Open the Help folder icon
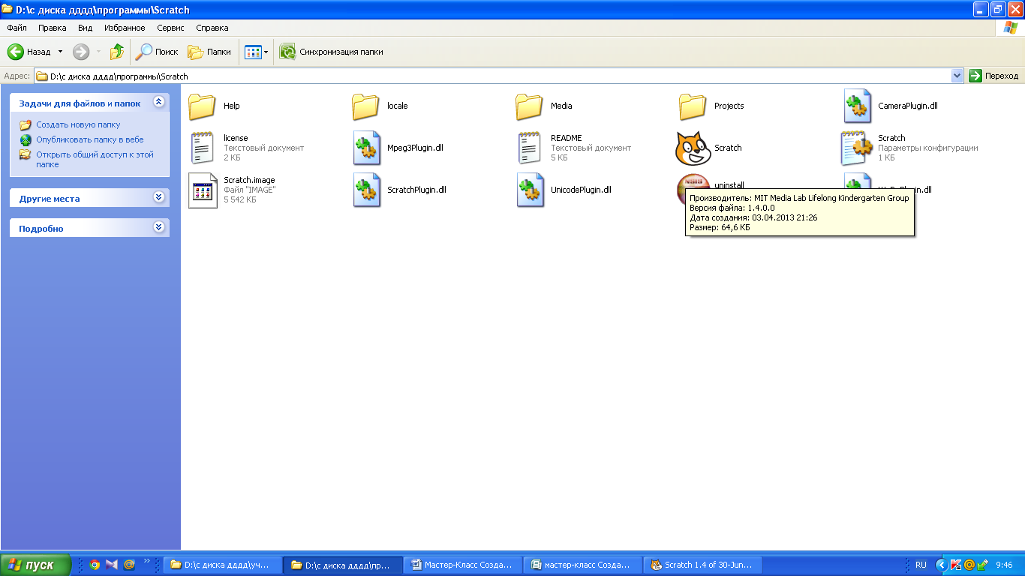 pyautogui.click(x=203, y=106)
